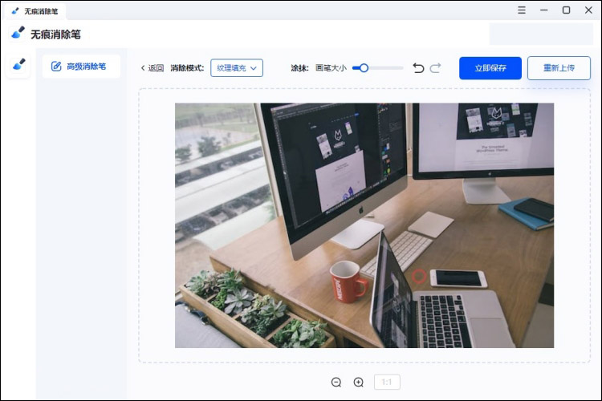Click the 画笔大小 label

tap(331, 68)
